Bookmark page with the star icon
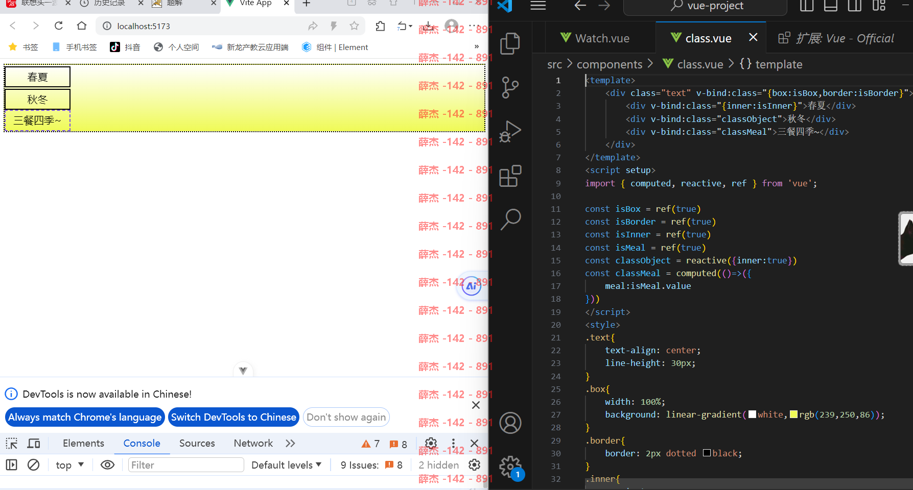The height and width of the screenshot is (490, 913). (354, 26)
